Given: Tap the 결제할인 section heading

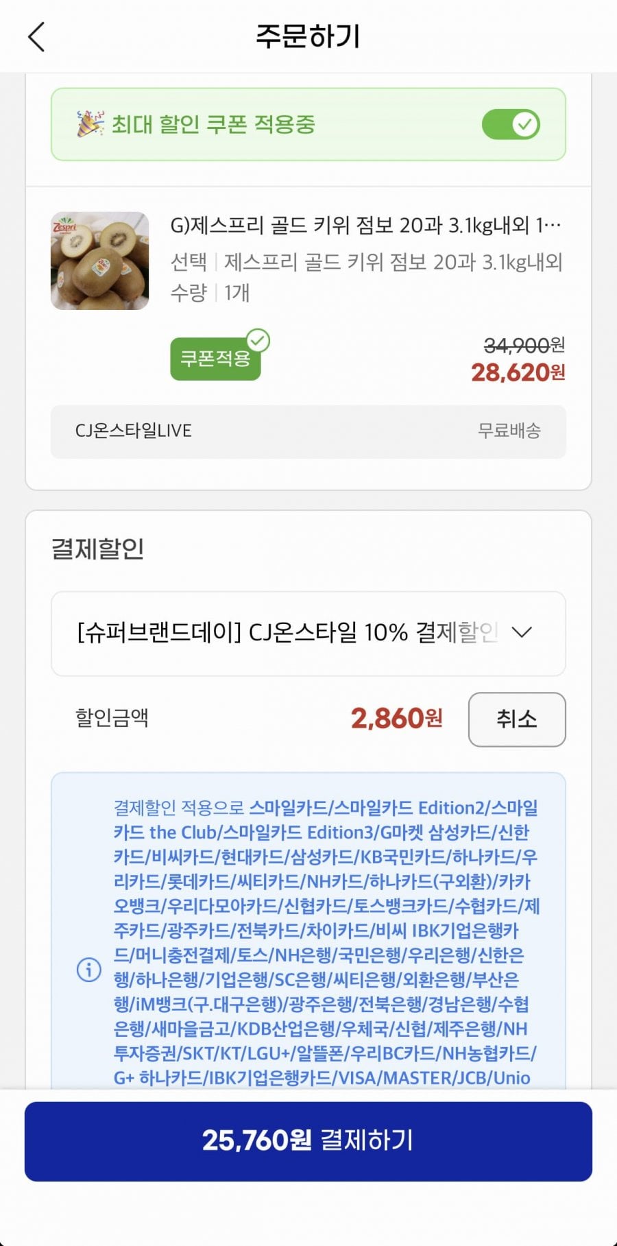Looking at the screenshot, I should click(98, 549).
